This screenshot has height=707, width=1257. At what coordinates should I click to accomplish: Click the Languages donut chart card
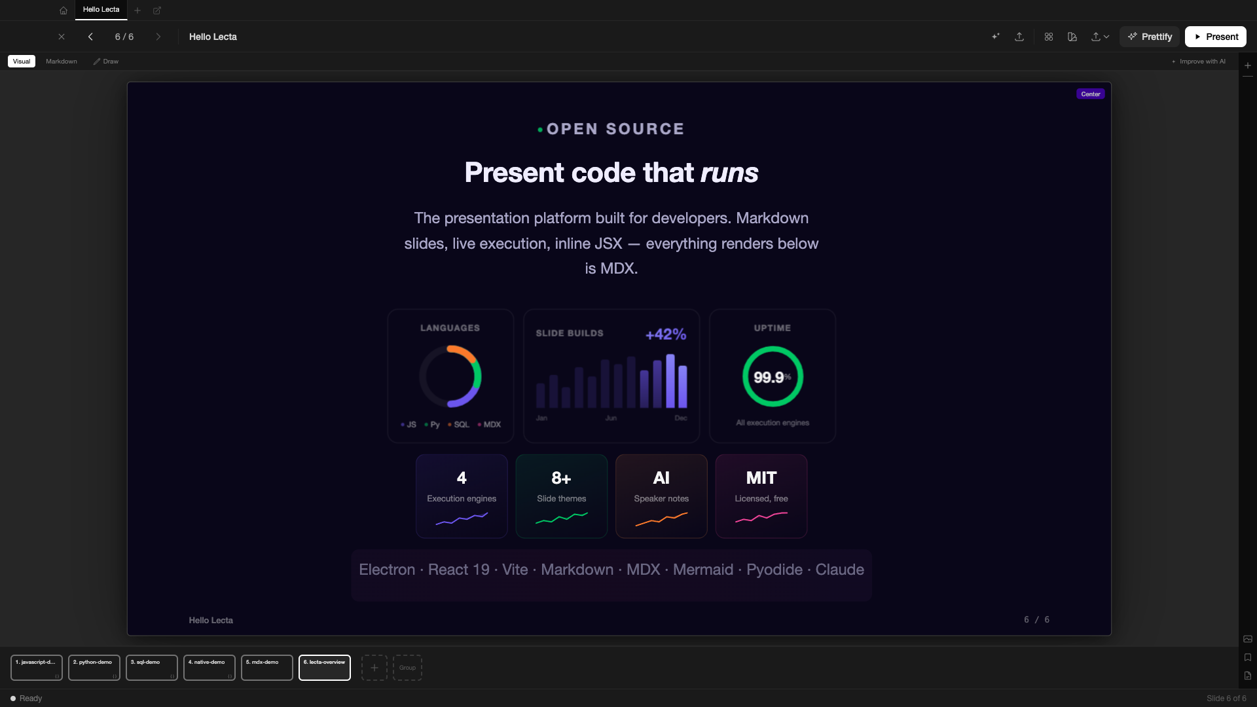pyautogui.click(x=450, y=376)
